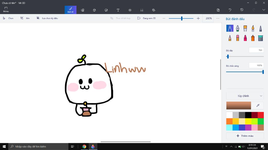Choose the Pencil drawing tool
Image resolution: width=268 pixels, height=150 pixels.
click(x=230, y=38)
